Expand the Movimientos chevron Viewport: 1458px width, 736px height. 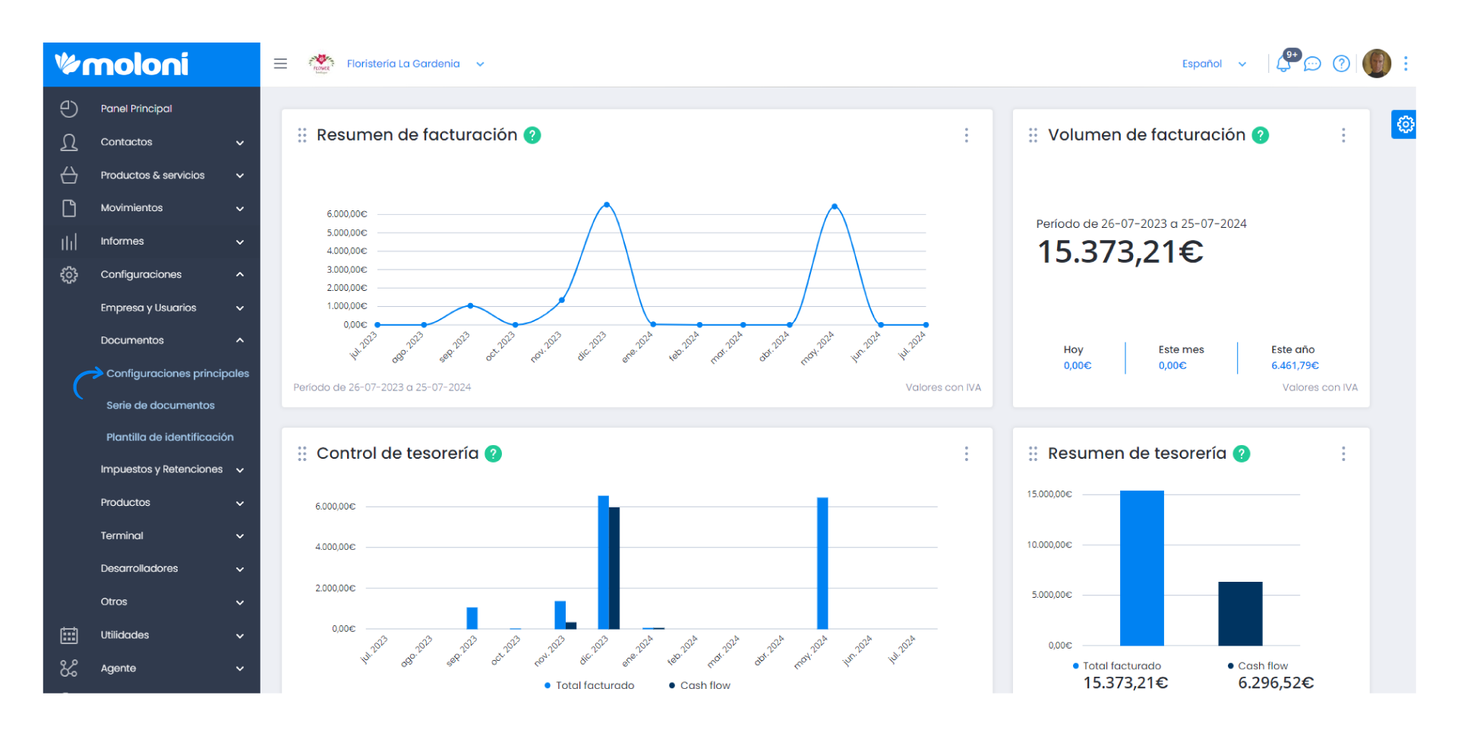(x=240, y=209)
